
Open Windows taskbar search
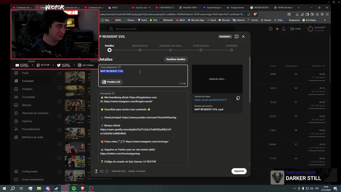[x=13, y=189]
